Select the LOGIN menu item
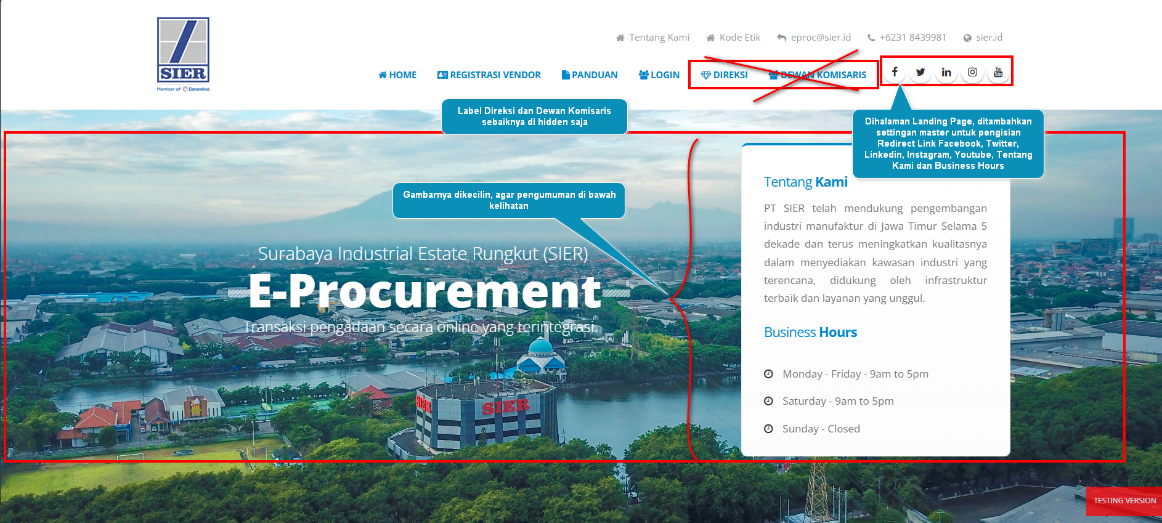 tap(659, 75)
